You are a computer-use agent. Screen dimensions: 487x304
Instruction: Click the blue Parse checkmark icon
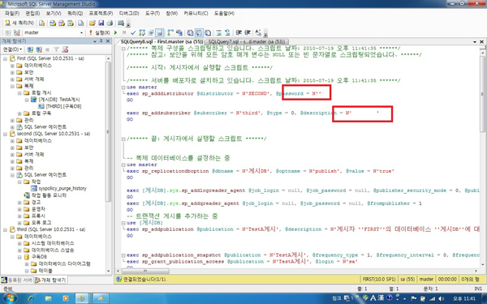[133, 32]
